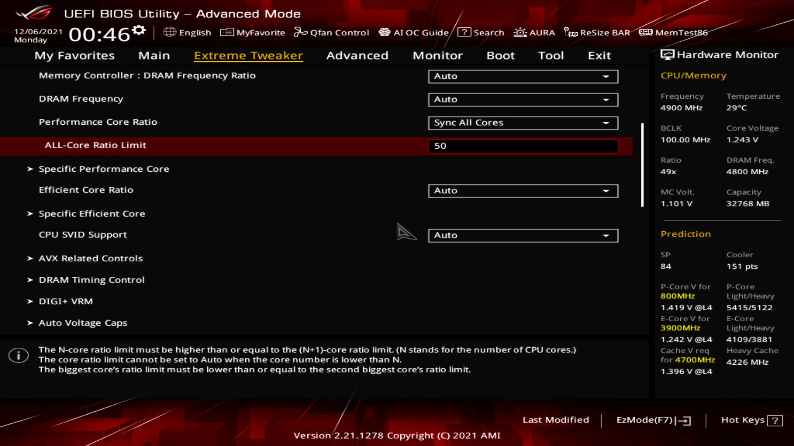Click the settings gear icon beside clock
The width and height of the screenshot is (794, 446).
click(139, 30)
